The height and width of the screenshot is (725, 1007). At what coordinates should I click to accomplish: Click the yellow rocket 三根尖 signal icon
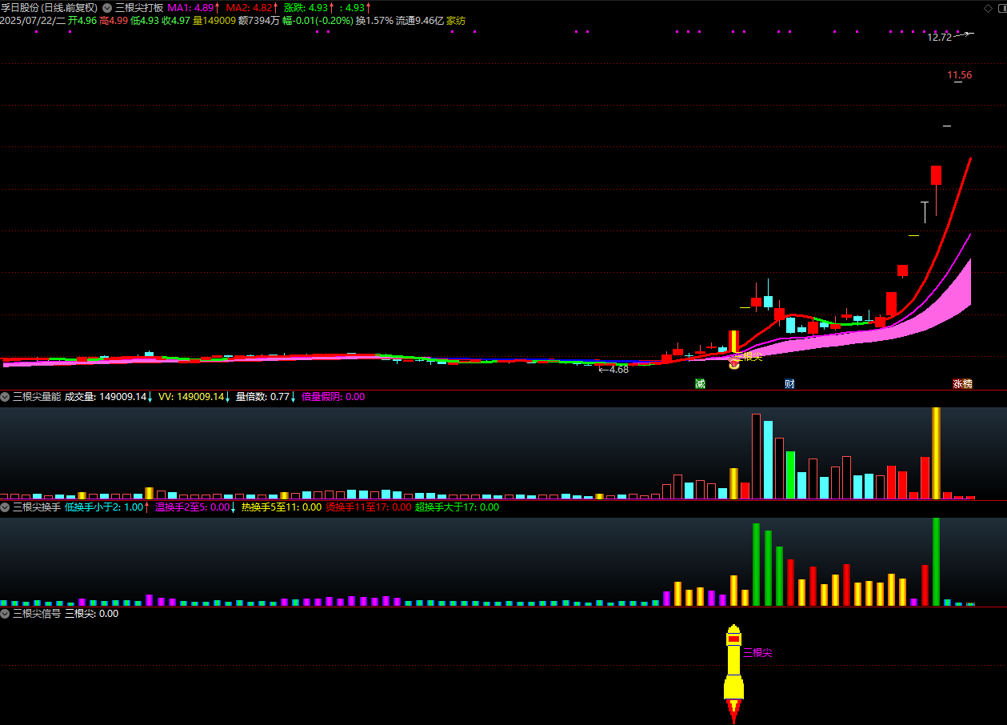coord(733,672)
